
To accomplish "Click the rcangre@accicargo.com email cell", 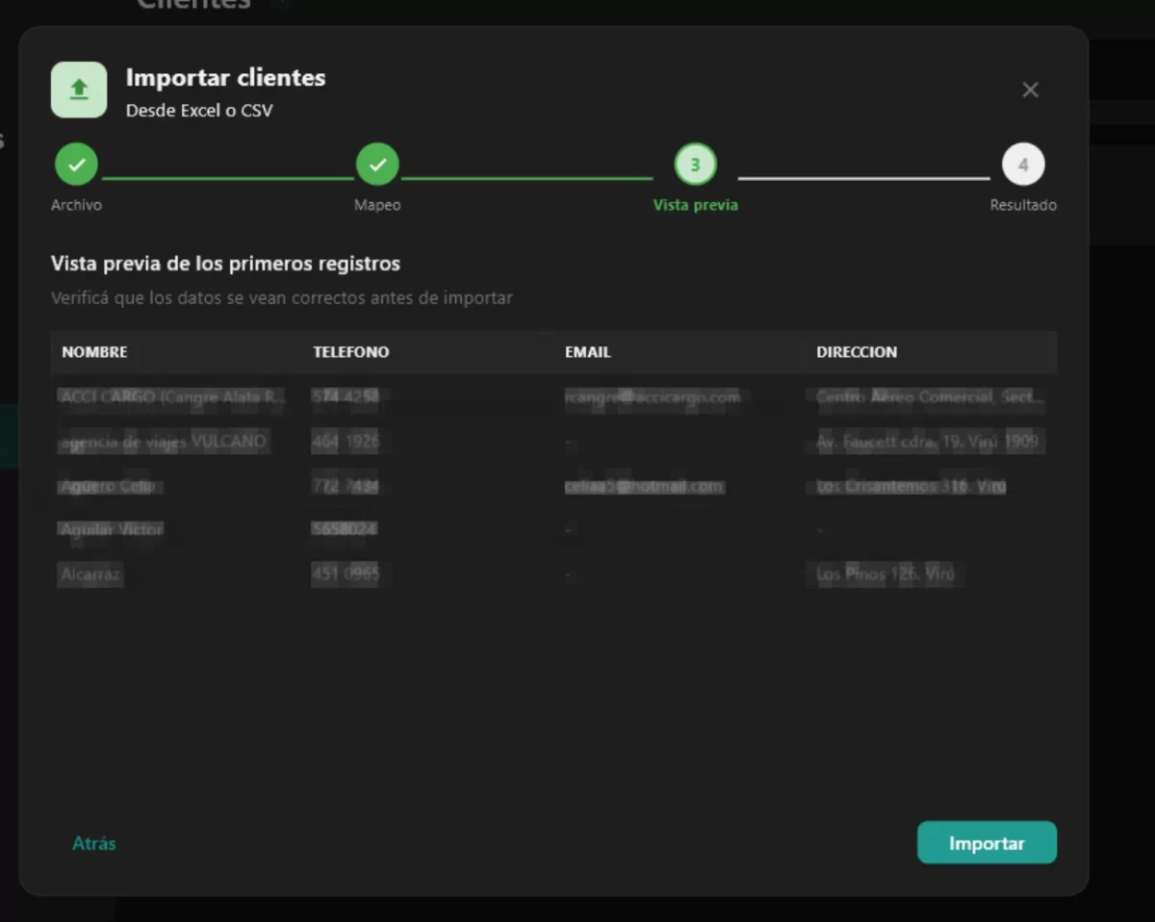I will pos(653,397).
